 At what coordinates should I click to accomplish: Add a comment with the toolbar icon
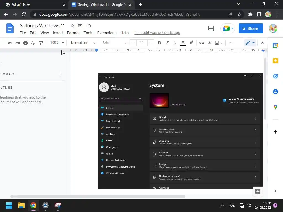coord(209,43)
